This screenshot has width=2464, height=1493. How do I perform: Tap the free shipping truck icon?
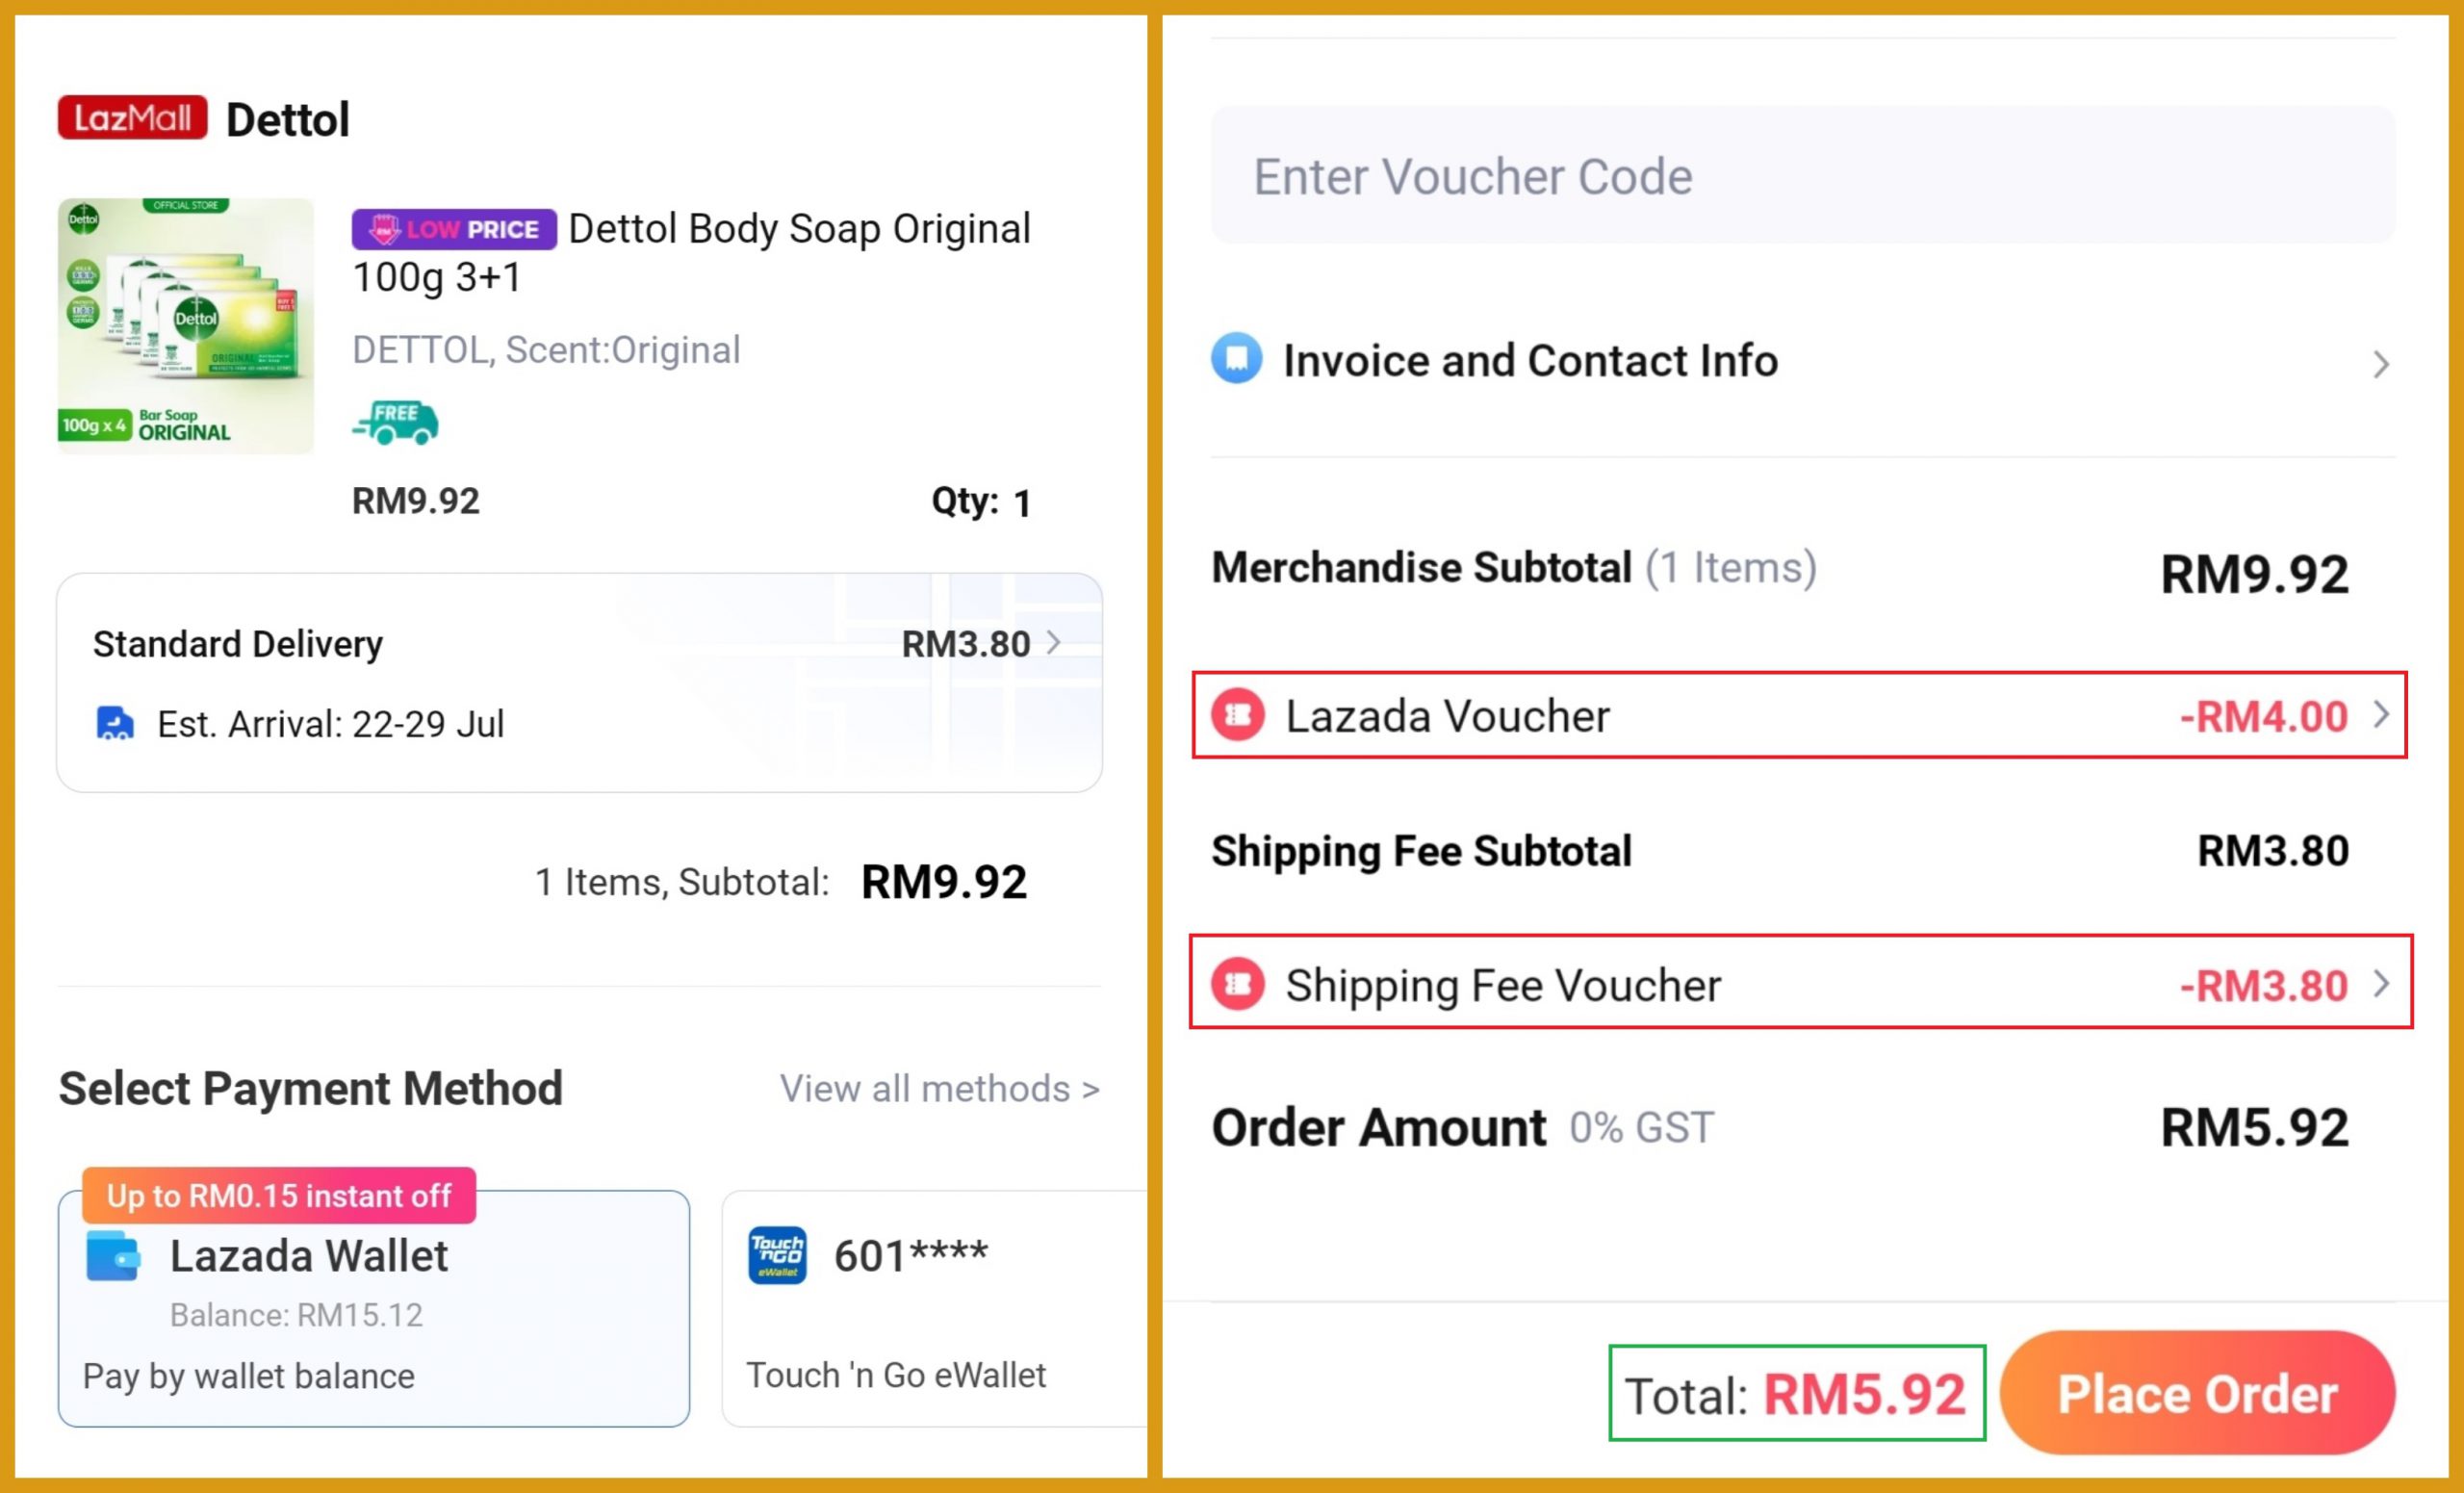[x=395, y=422]
